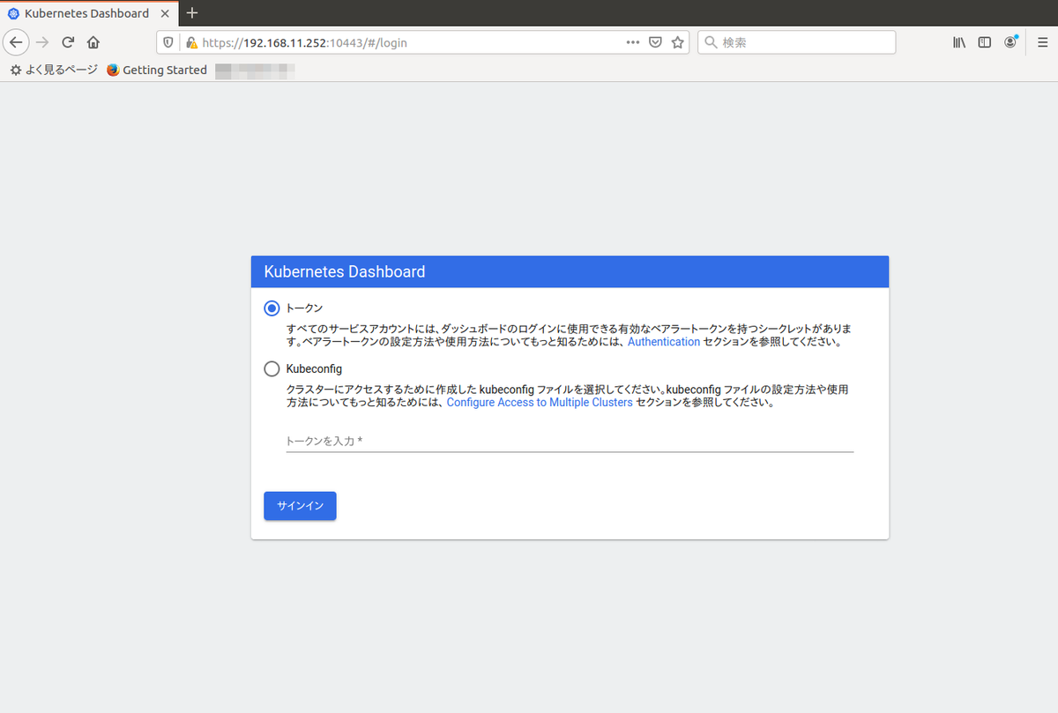Click the insecure connection padlock warning icon
Viewport: 1058px width, 713px height.
pyautogui.click(x=191, y=42)
